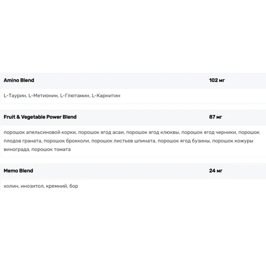Click the L-Глютамин ingredient
This screenshot has width=266, height=266.
click(x=74, y=96)
